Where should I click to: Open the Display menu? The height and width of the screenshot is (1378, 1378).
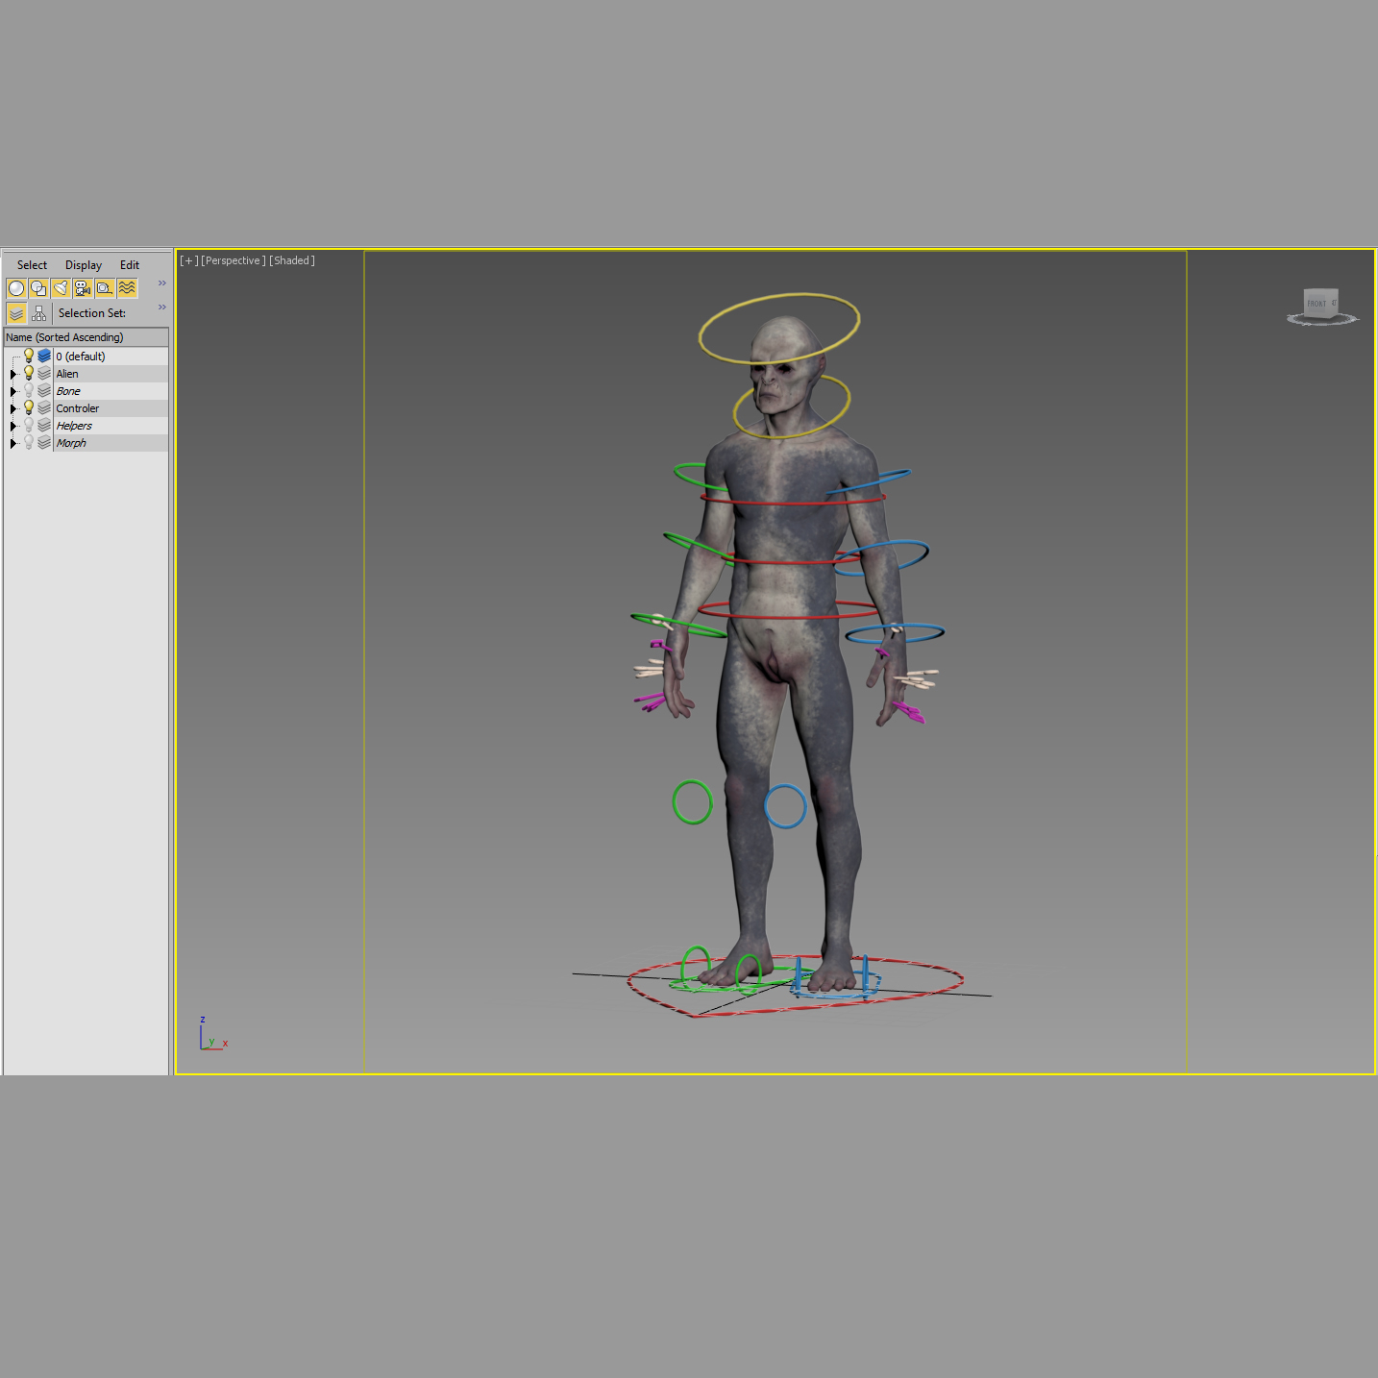[83, 265]
